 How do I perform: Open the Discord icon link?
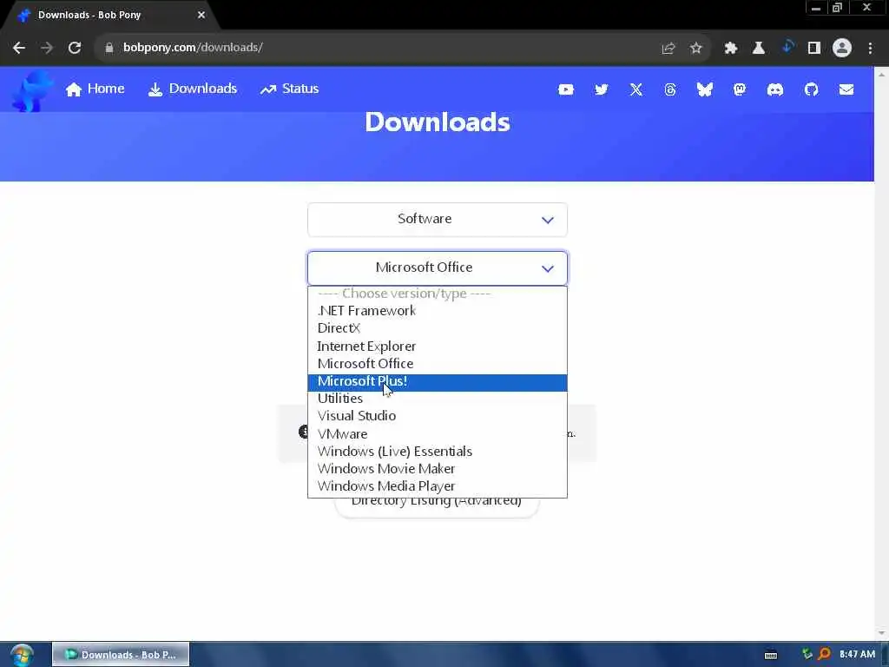[x=775, y=89]
